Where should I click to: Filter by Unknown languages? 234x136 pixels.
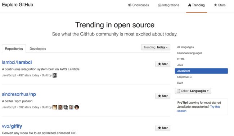pos(189,53)
